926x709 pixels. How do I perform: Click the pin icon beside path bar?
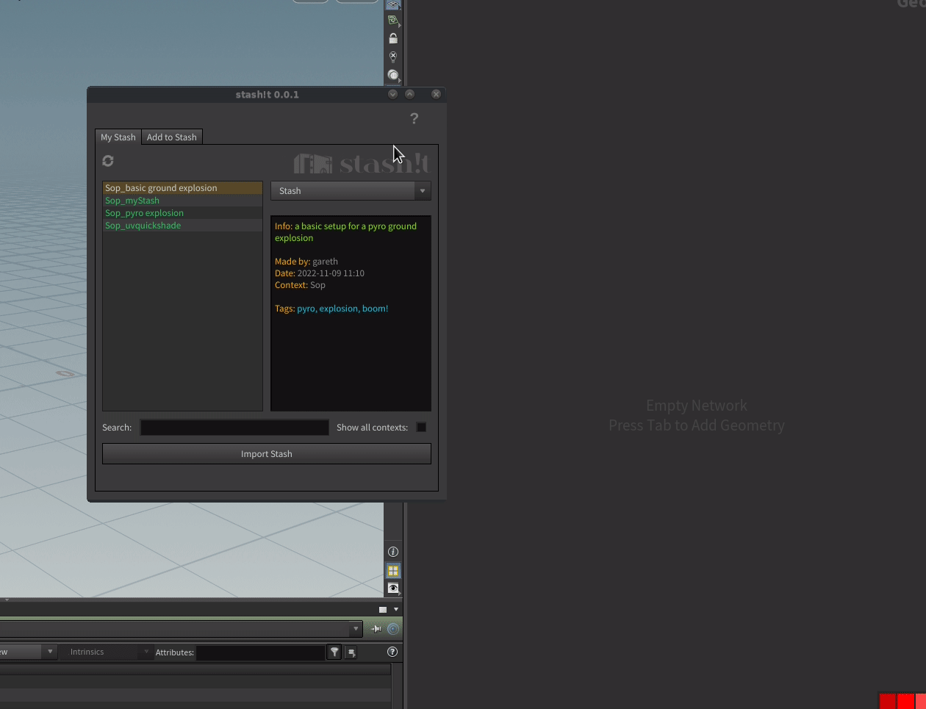pos(376,629)
